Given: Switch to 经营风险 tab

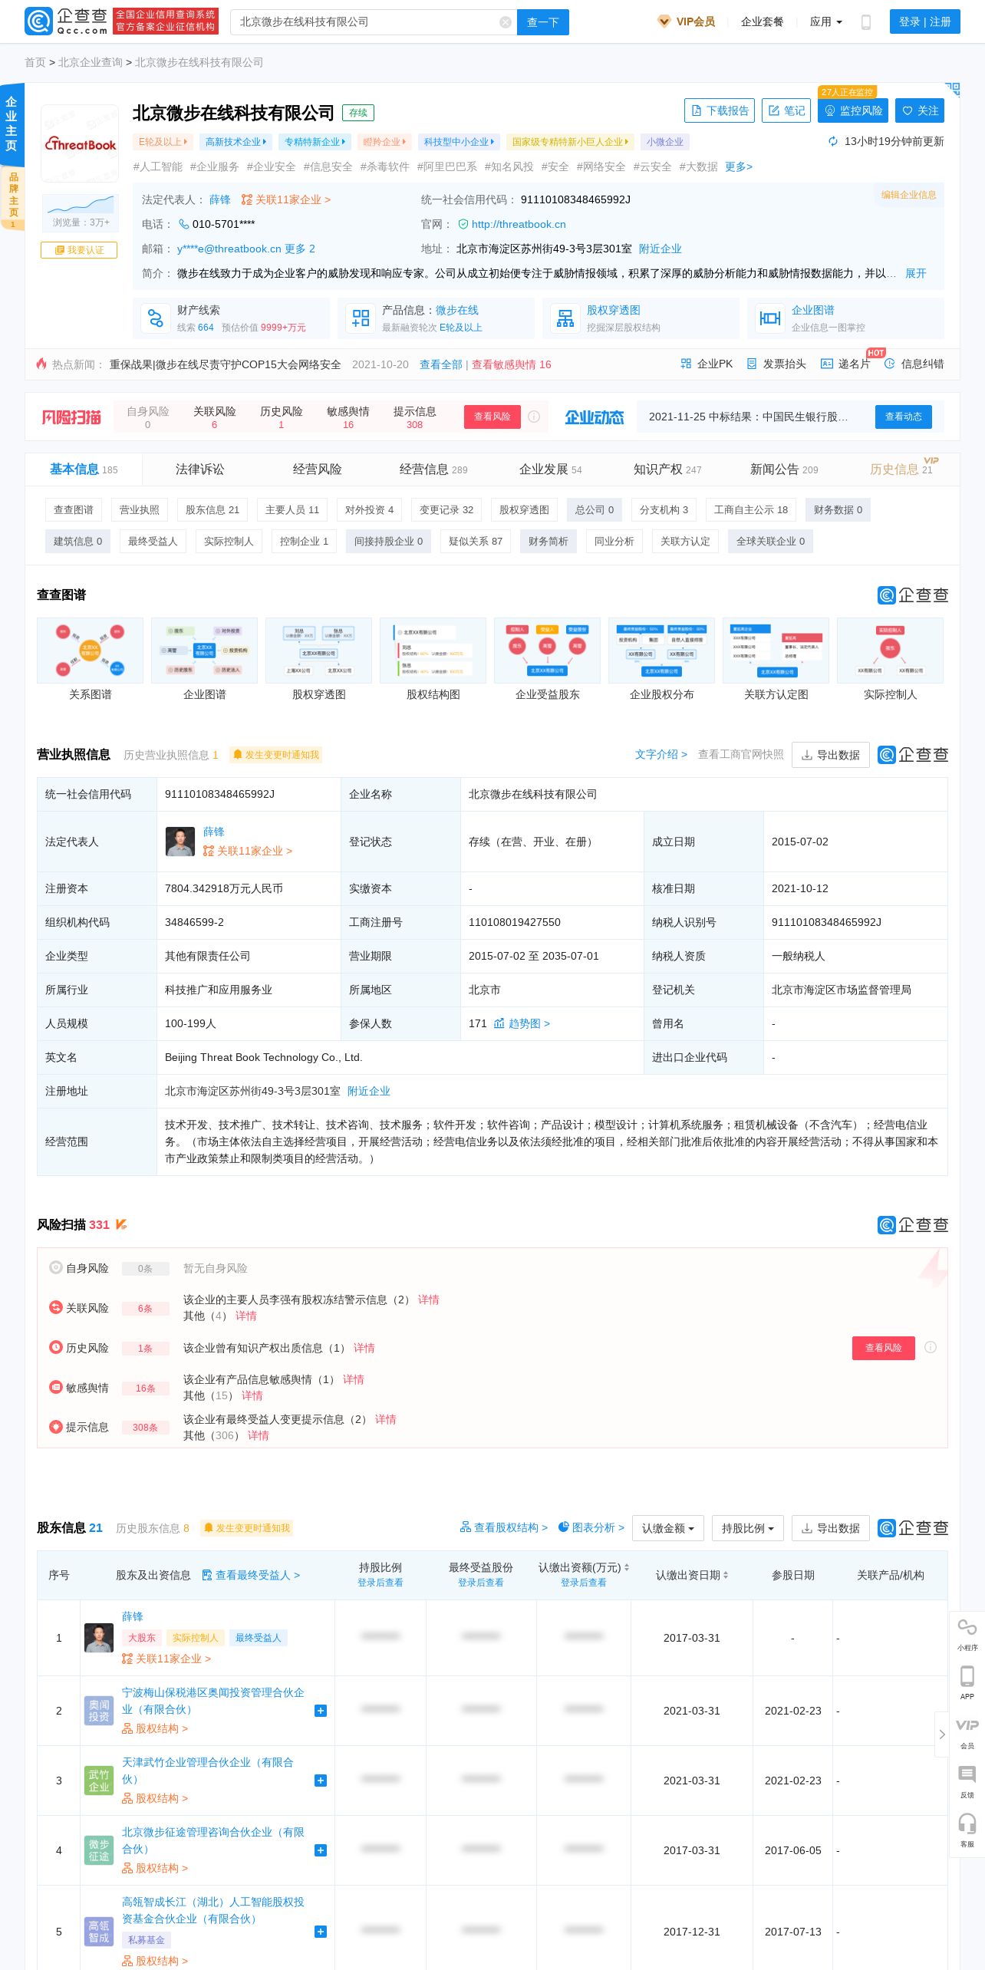Looking at the screenshot, I should (317, 469).
